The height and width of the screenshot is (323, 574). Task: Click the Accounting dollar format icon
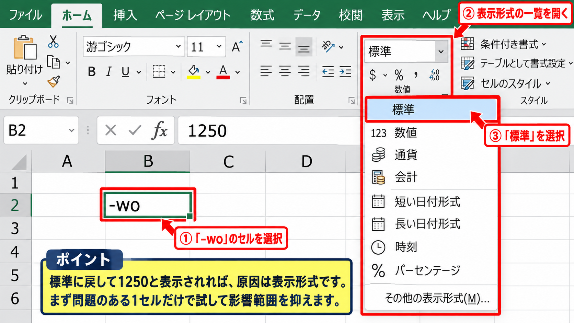(x=373, y=74)
